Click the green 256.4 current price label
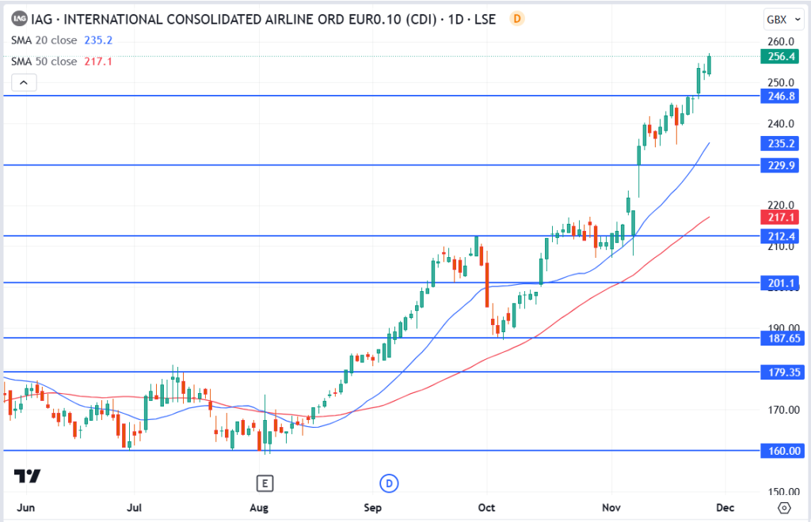The height and width of the screenshot is (522, 811). click(x=776, y=56)
